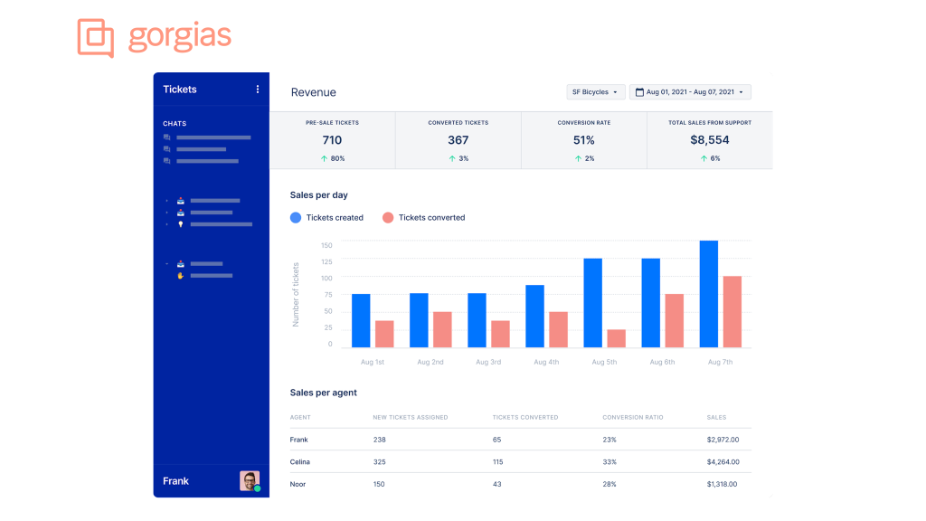Open the SF Bicycles store dropdown

(x=595, y=92)
